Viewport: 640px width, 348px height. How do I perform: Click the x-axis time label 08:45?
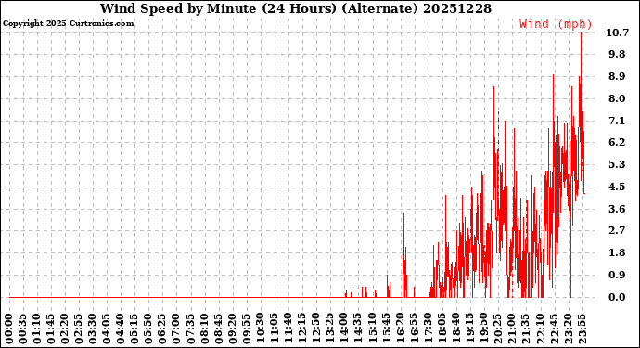coord(219,329)
